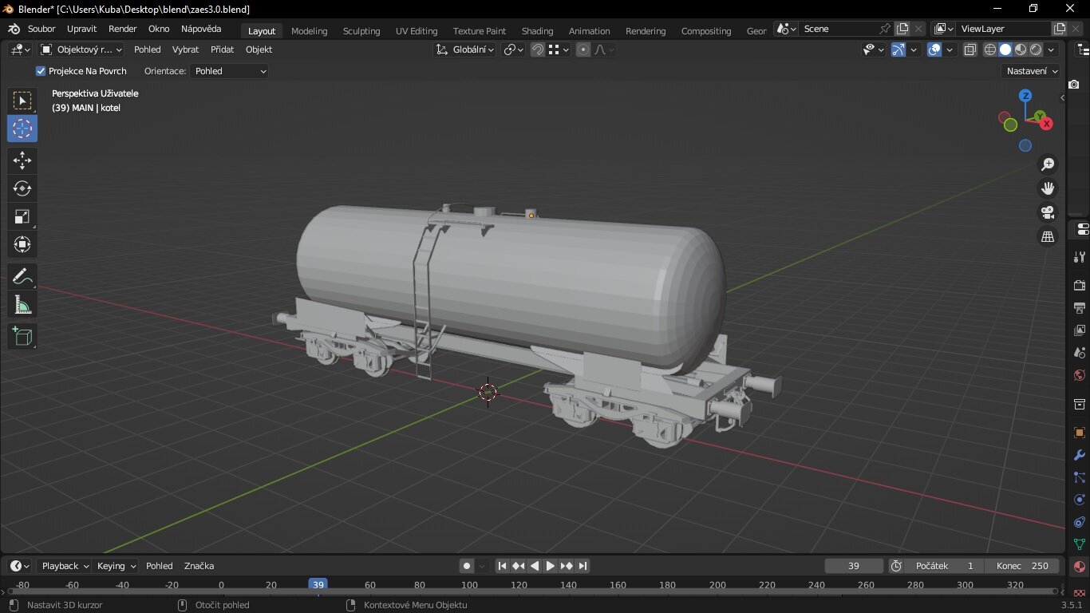Switch to camera view icon

[1048, 212]
